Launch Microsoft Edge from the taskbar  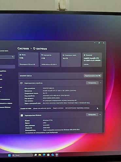click(x=44, y=155)
